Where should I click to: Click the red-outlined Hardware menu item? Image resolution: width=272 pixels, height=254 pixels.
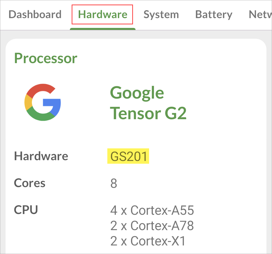pos(102,14)
